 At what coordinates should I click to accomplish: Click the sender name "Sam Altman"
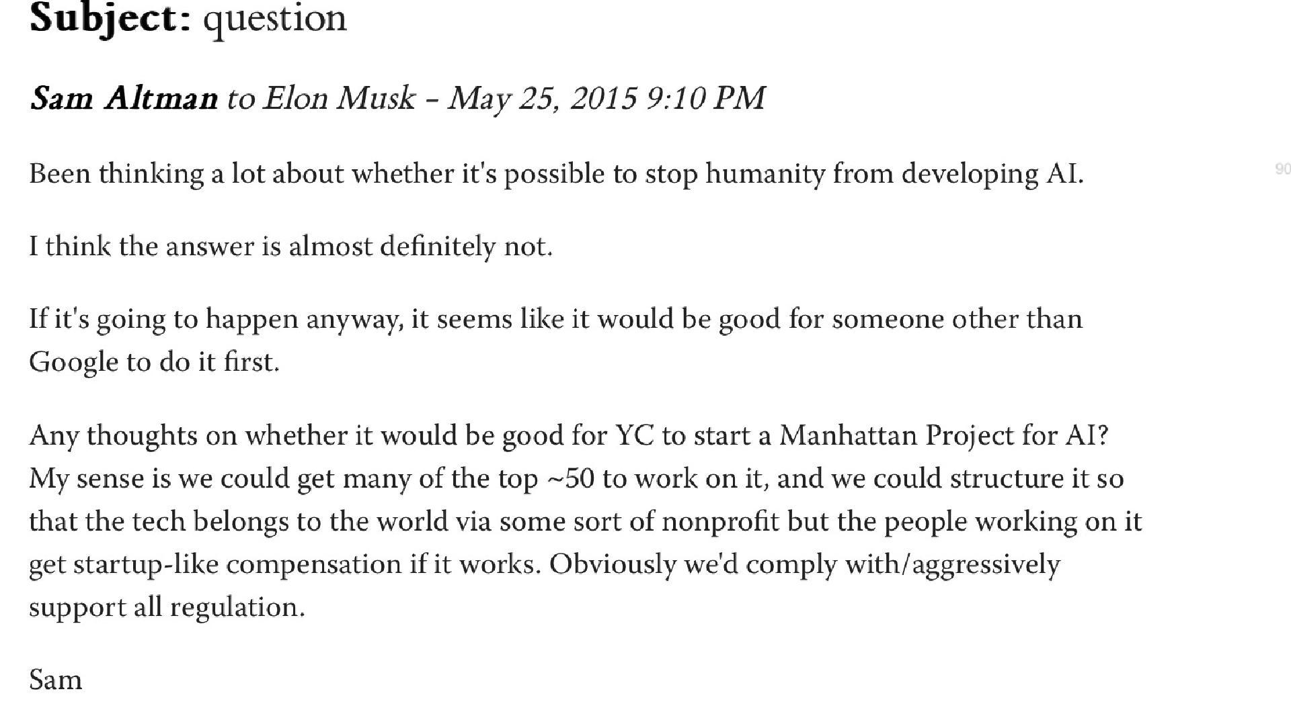click(124, 98)
